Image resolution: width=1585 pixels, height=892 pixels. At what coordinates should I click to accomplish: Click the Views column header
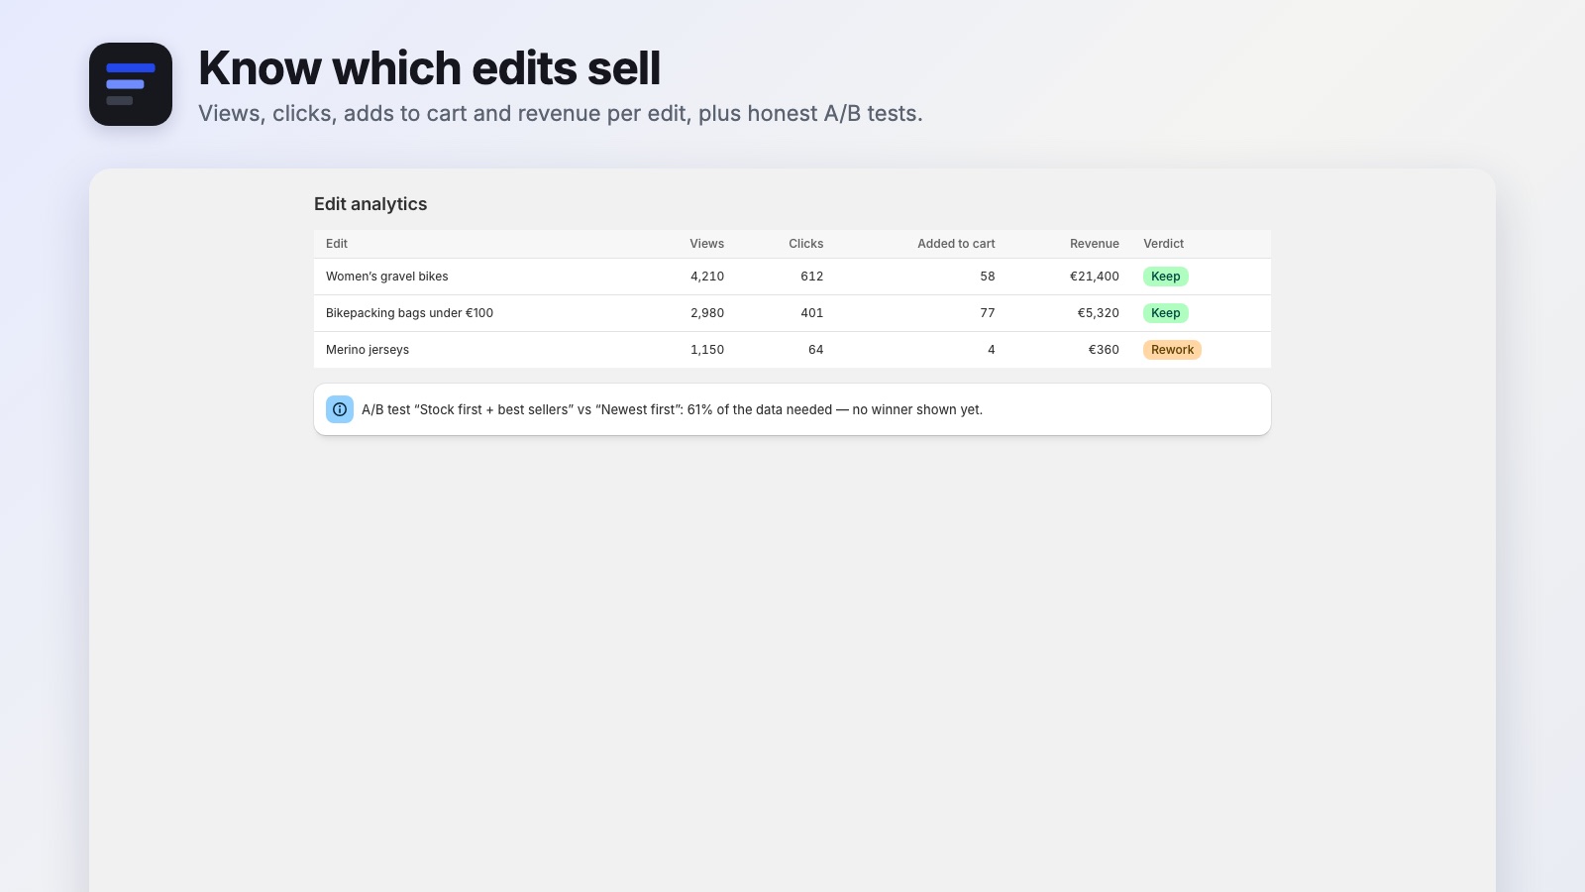point(707,244)
